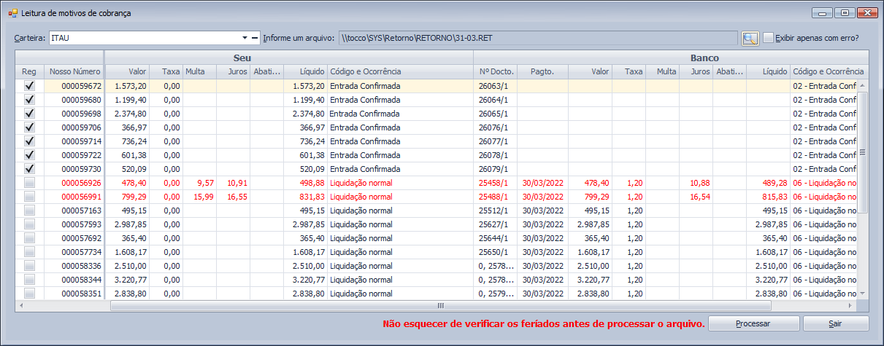
Task: Select row with Nosso Número 000057593
Action: pyautogui.click(x=74, y=224)
